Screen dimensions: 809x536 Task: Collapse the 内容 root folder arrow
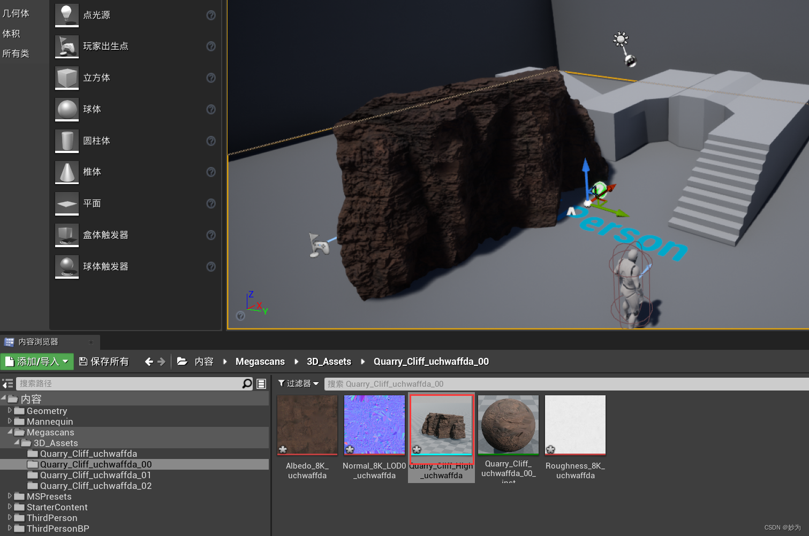[x=4, y=398]
